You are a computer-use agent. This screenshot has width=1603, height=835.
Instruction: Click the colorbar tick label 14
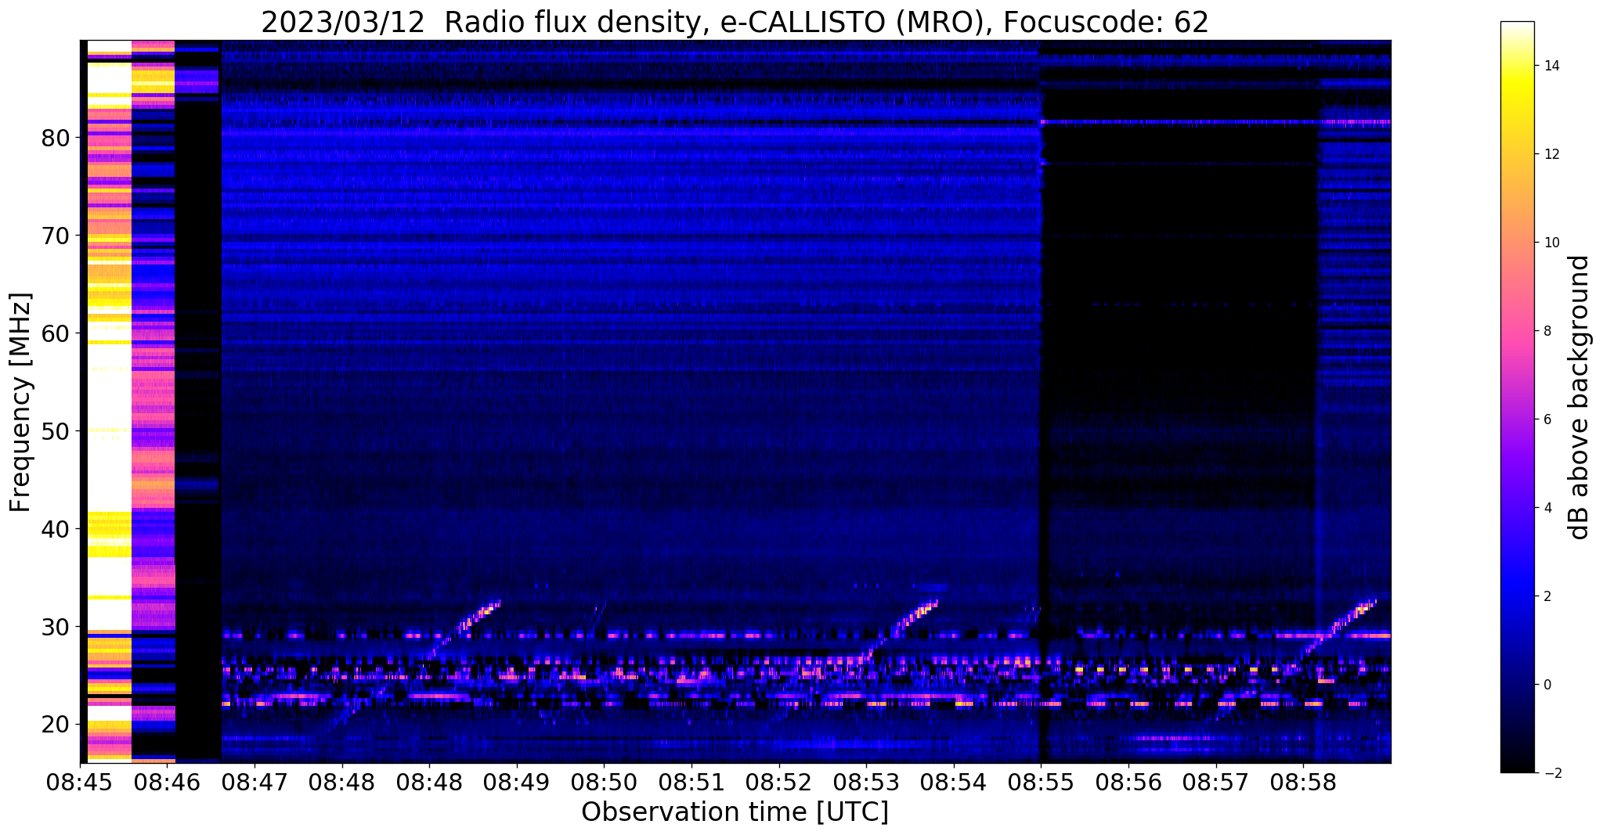click(x=1551, y=66)
